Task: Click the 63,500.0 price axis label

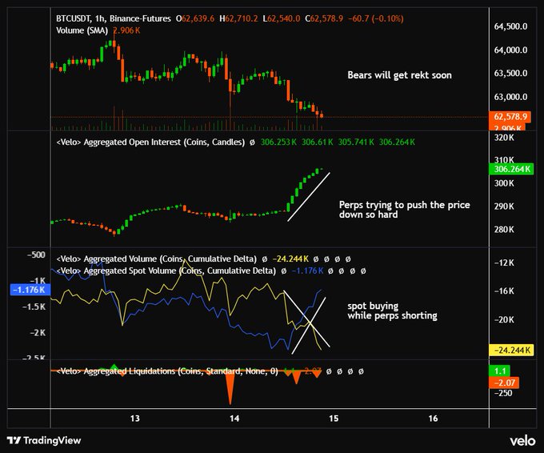Action: coord(510,74)
